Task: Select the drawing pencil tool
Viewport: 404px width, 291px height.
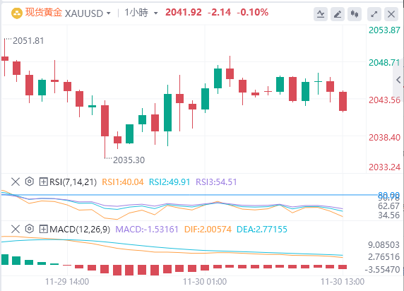Action: tap(338, 14)
